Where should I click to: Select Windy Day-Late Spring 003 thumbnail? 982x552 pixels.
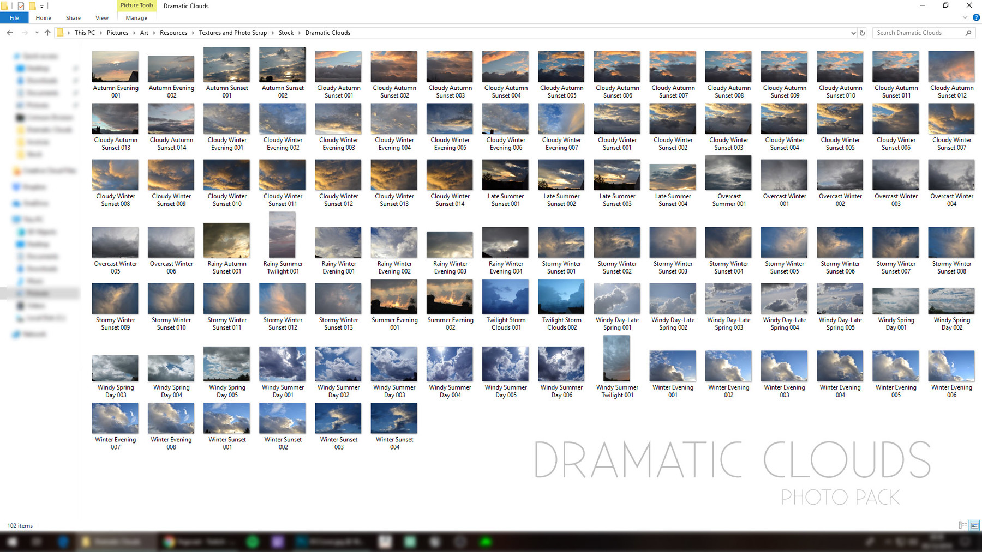(x=728, y=298)
